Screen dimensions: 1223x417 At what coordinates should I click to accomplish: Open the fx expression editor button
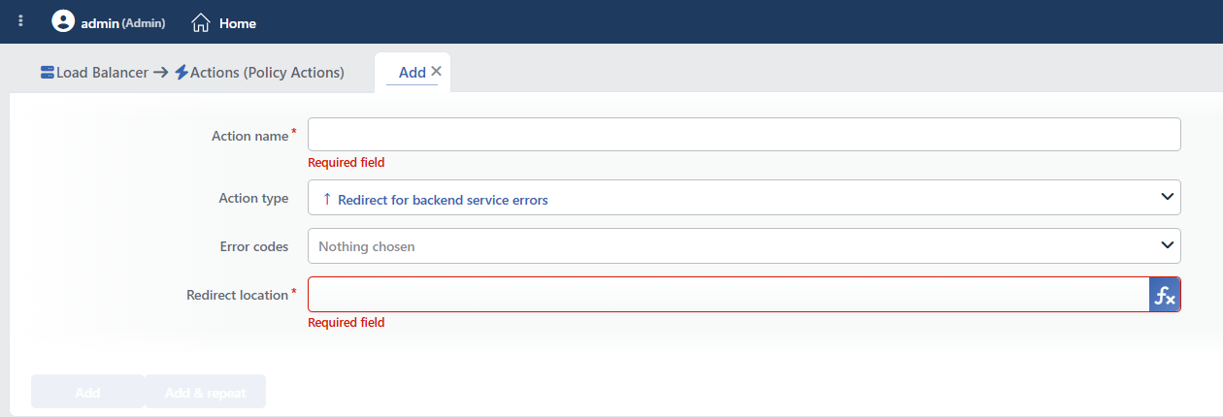(1165, 295)
